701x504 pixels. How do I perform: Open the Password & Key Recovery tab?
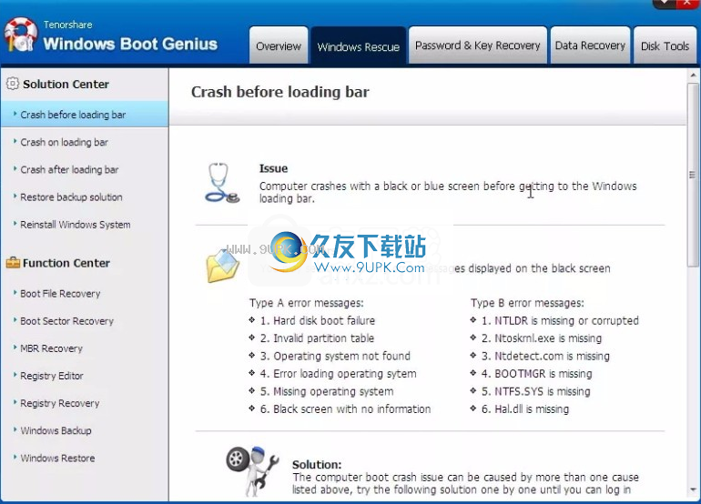(477, 45)
